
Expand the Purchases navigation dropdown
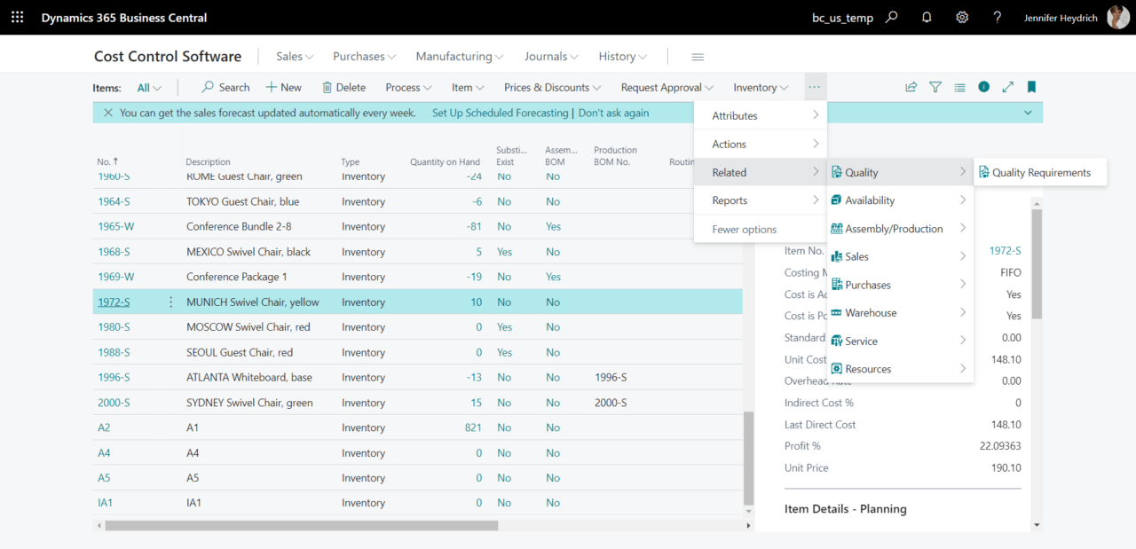pyautogui.click(x=364, y=57)
